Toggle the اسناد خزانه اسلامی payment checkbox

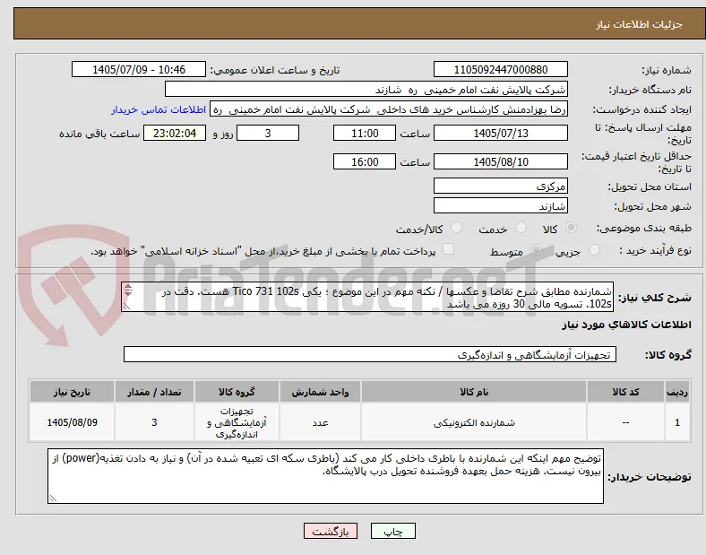tap(448, 249)
